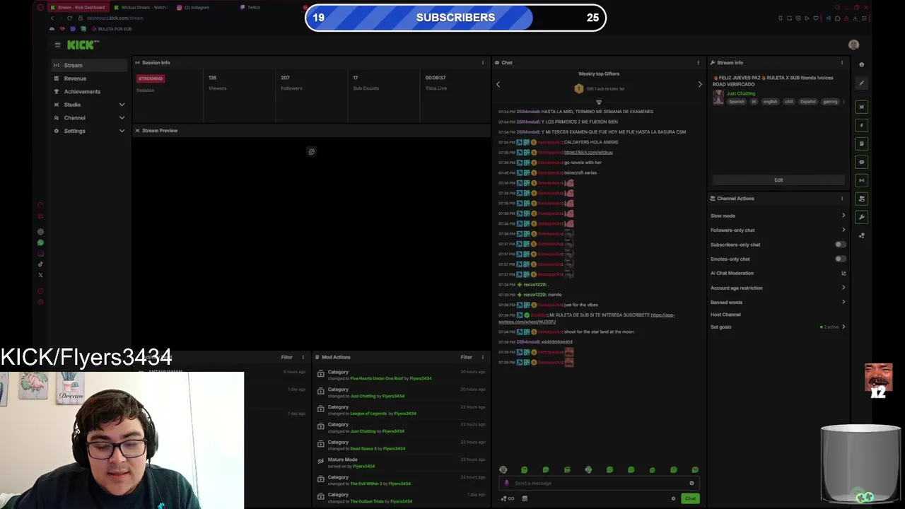Toggle the session info widget in the right toolbar
Screen dimensions: 905x509
(x=861, y=180)
